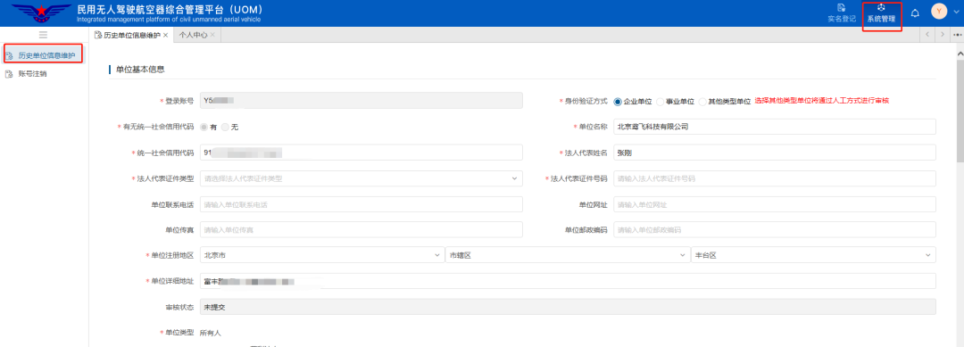This screenshot has width=964, height=347.
Task: Select 账号注销 in sidebar
Action: (x=32, y=74)
